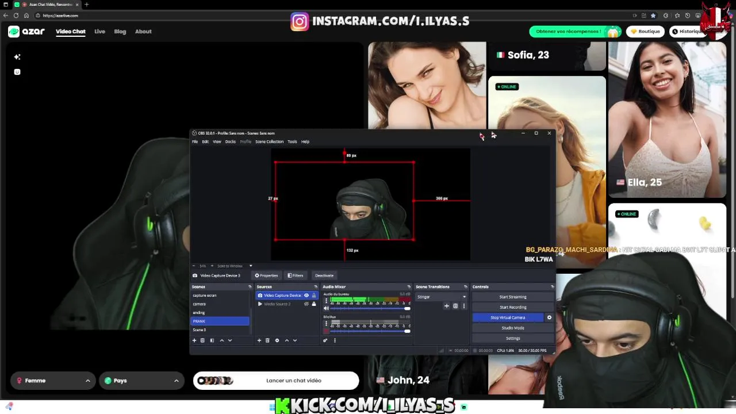736x414 pixels.
Task: Unmute Mic/Aux red mute button
Action: 326,331
